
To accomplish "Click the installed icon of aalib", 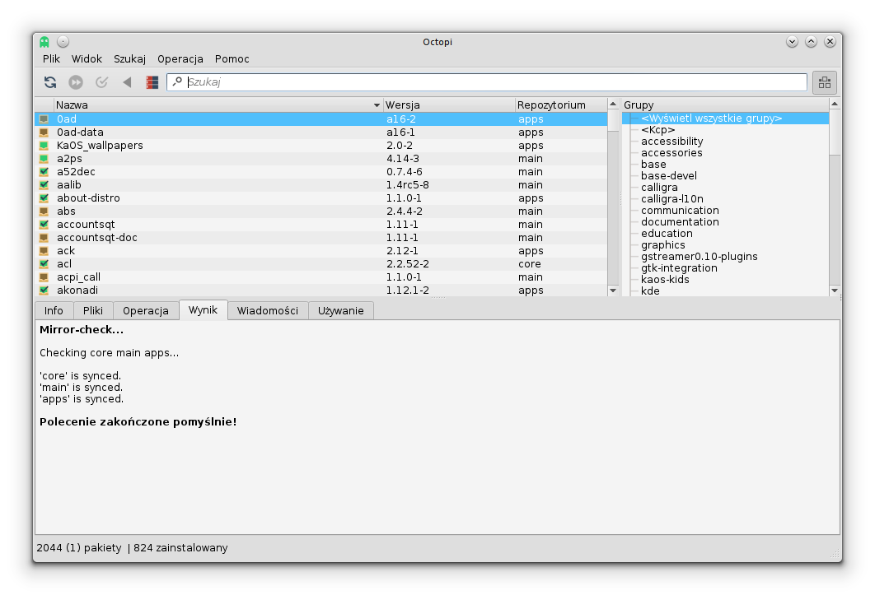I will (44, 185).
